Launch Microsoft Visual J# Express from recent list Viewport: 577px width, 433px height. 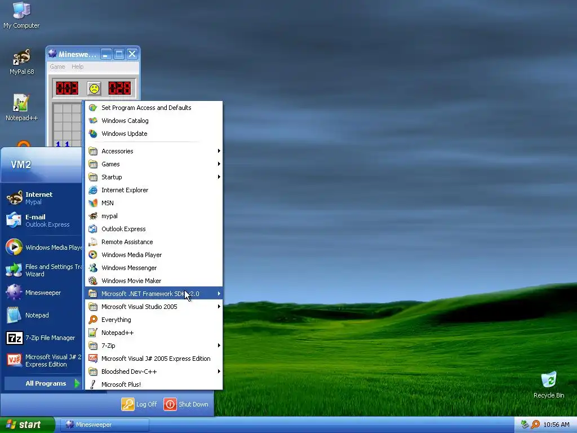point(43,360)
